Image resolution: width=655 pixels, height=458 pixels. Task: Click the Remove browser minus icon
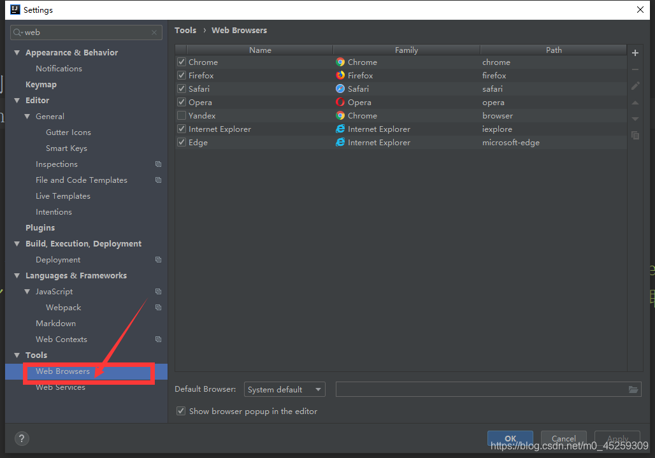pos(635,69)
